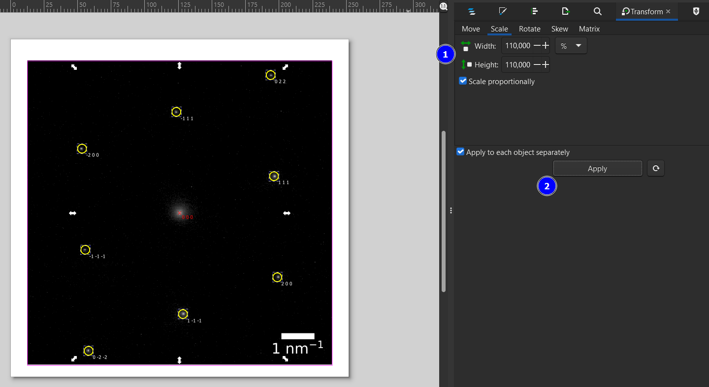Switch to the Move tab
The image size is (709, 387).
[x=471, y=29]
